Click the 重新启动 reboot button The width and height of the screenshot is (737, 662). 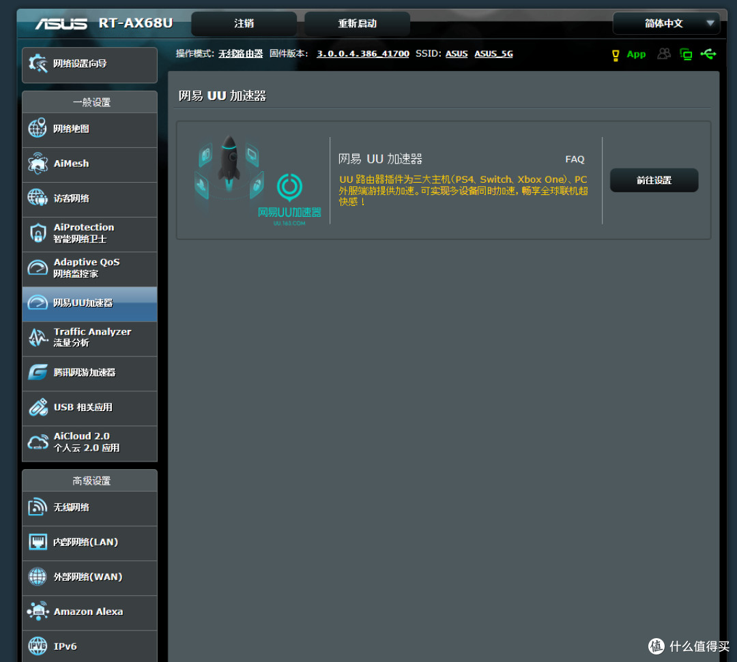357,23
